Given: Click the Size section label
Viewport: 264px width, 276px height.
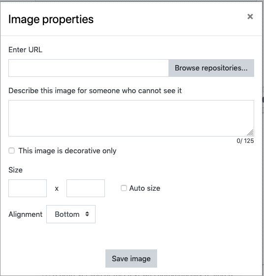Looking at the screenshot, I should tap(15, 170).
